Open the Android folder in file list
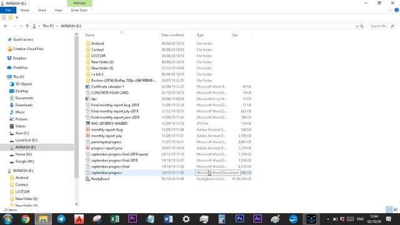Viewport: 400px width, 225px height. pyautogui.click(x=97, y=44)
